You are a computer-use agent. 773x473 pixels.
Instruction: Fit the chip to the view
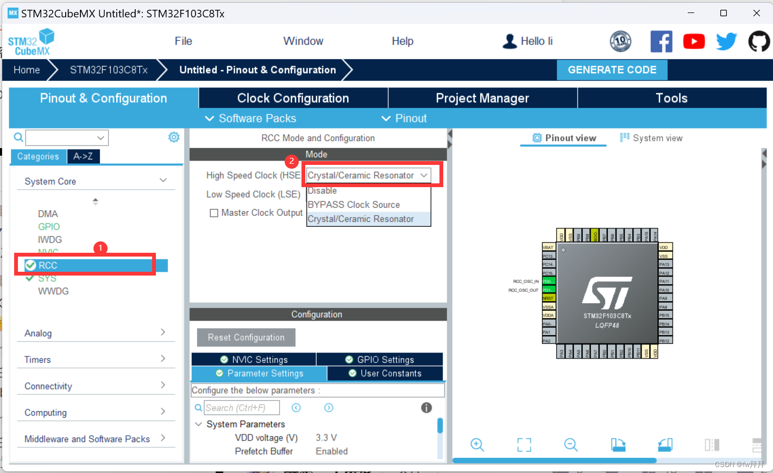(524, 445)
